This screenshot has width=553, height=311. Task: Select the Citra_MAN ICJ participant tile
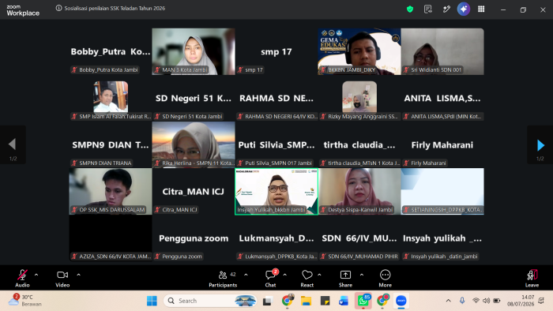[194, 191]
